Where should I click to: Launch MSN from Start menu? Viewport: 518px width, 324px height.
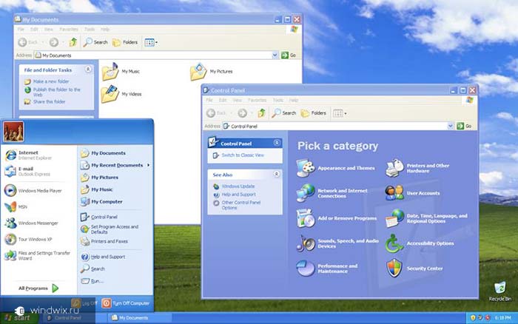[x=16, y=206]
